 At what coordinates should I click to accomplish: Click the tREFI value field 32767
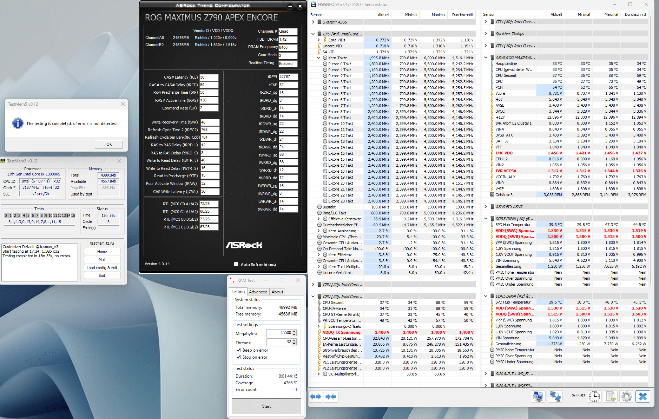tap(288, 77)
